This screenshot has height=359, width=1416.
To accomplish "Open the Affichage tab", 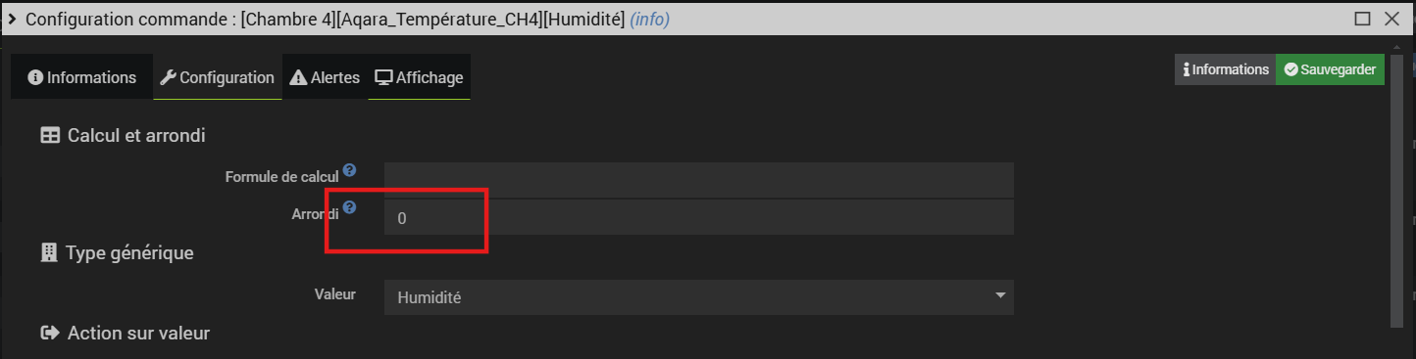I will 420,77.
